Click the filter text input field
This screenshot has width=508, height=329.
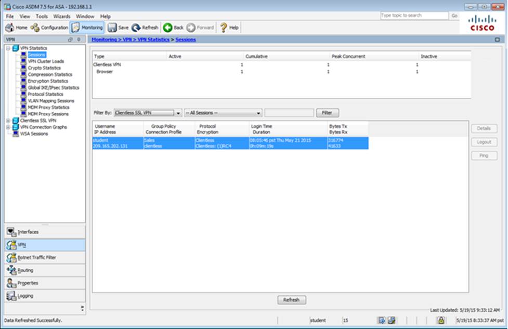pyautogui.click(x=289, y=113)
